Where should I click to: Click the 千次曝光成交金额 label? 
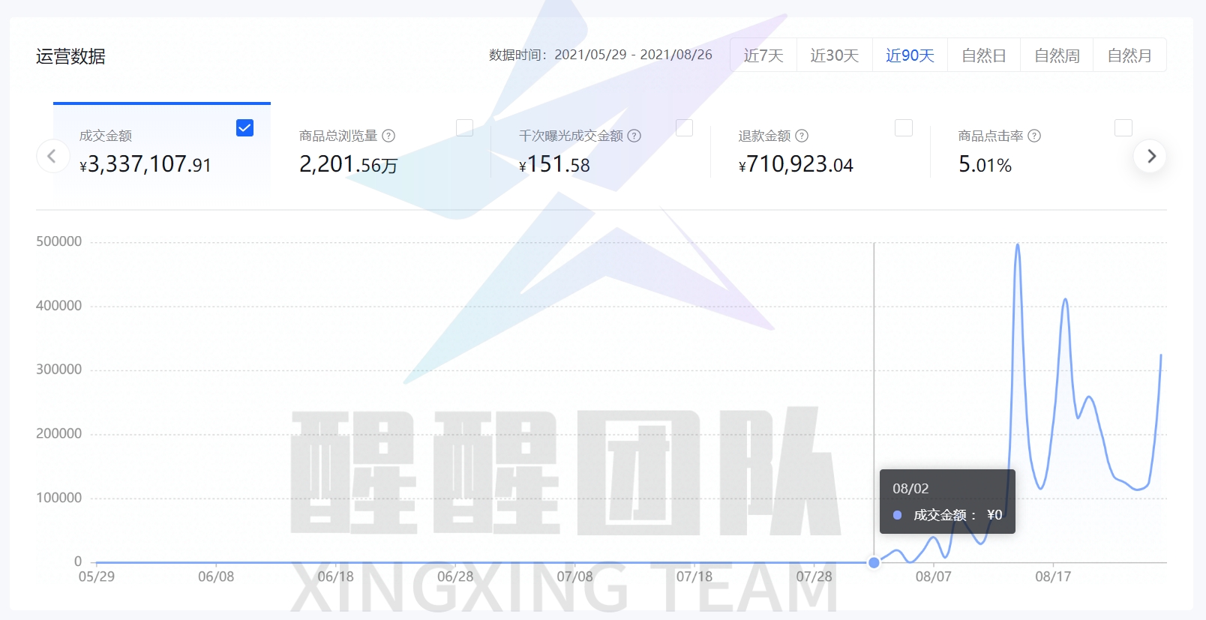pyautogui.click(x=571, y=136)
